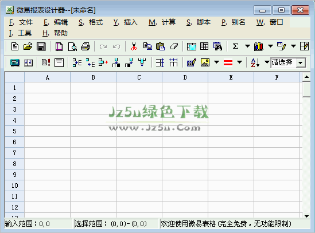Click the Print icon
The image size is (315, 233).
pos(85,46)
